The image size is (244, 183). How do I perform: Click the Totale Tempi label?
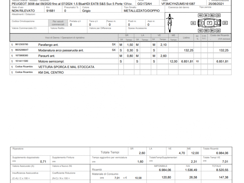[x=110, y=152]
